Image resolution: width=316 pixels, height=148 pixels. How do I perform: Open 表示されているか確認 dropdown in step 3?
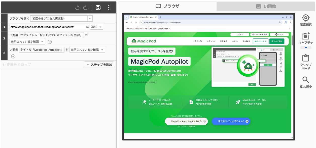click(102, 50)
